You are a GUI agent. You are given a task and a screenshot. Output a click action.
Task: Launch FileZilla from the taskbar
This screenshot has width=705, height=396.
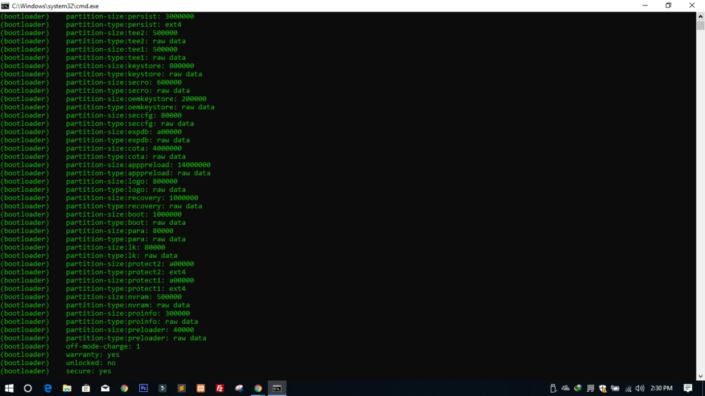coord(220,388)
